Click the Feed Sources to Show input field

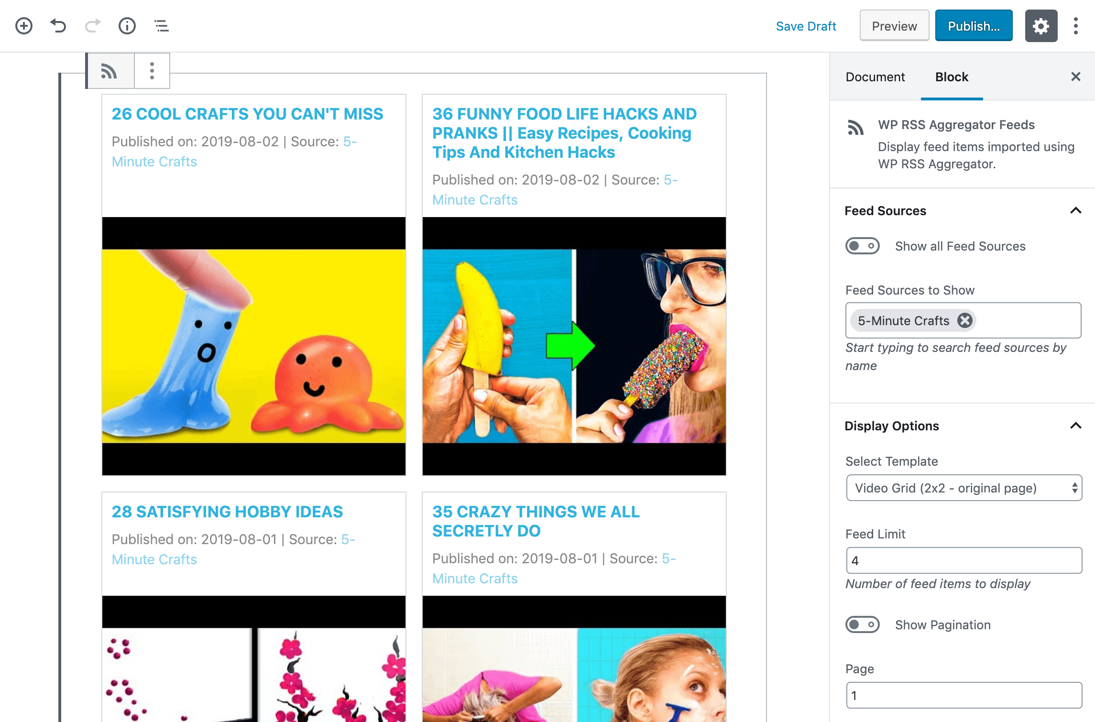963,320
